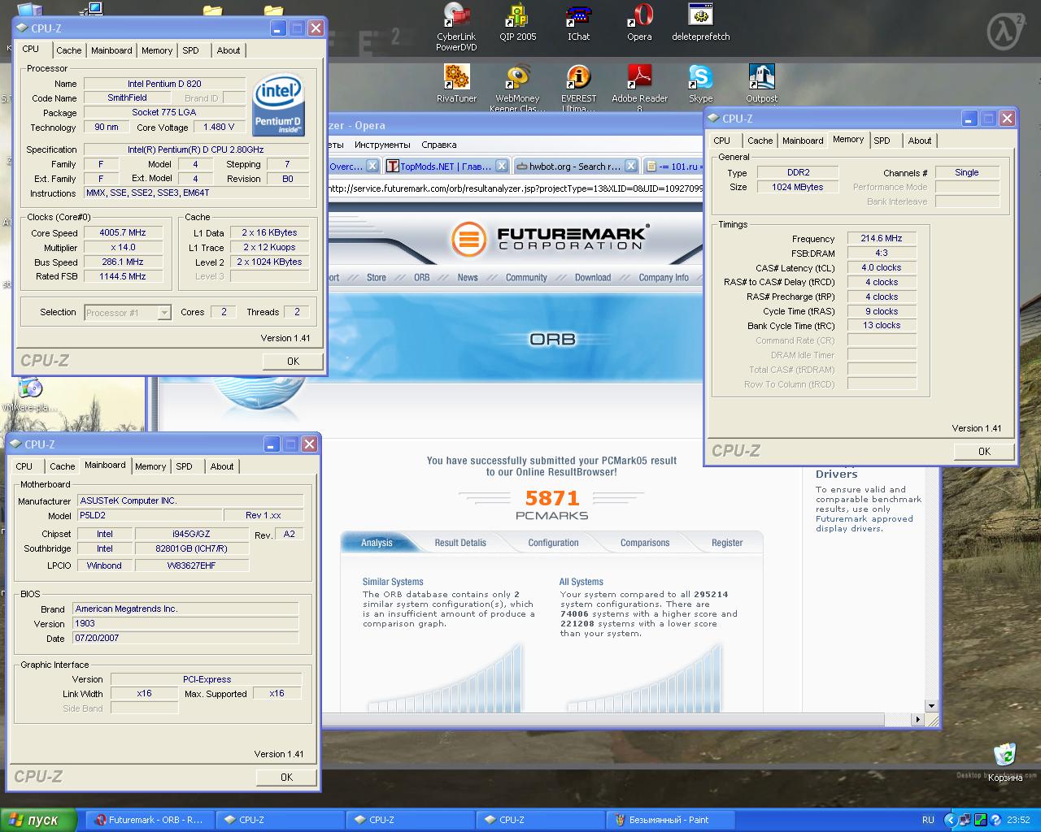Click the 4005.7 MHz core speed value

[x=123, y=232]
